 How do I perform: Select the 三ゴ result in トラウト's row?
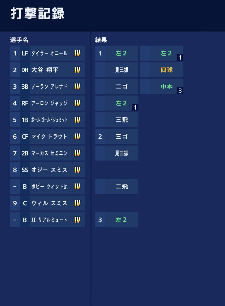click(x=117, y=136)
